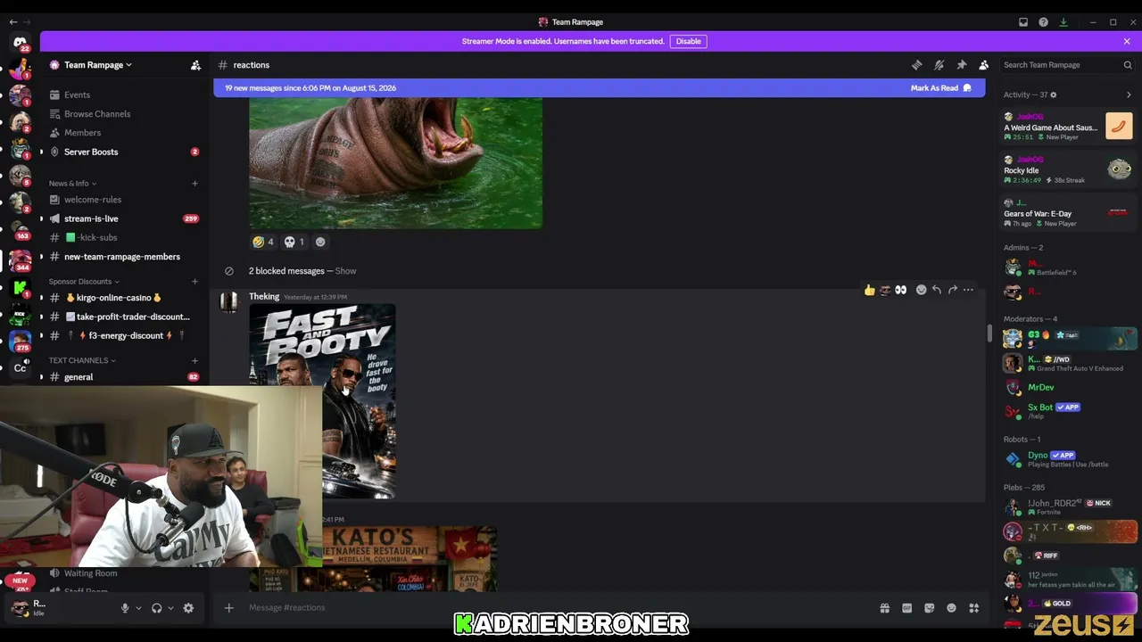The width and height of the screenshot is (1142, 642).
Task: Open user settings gear icon
Action: [188, 608]
